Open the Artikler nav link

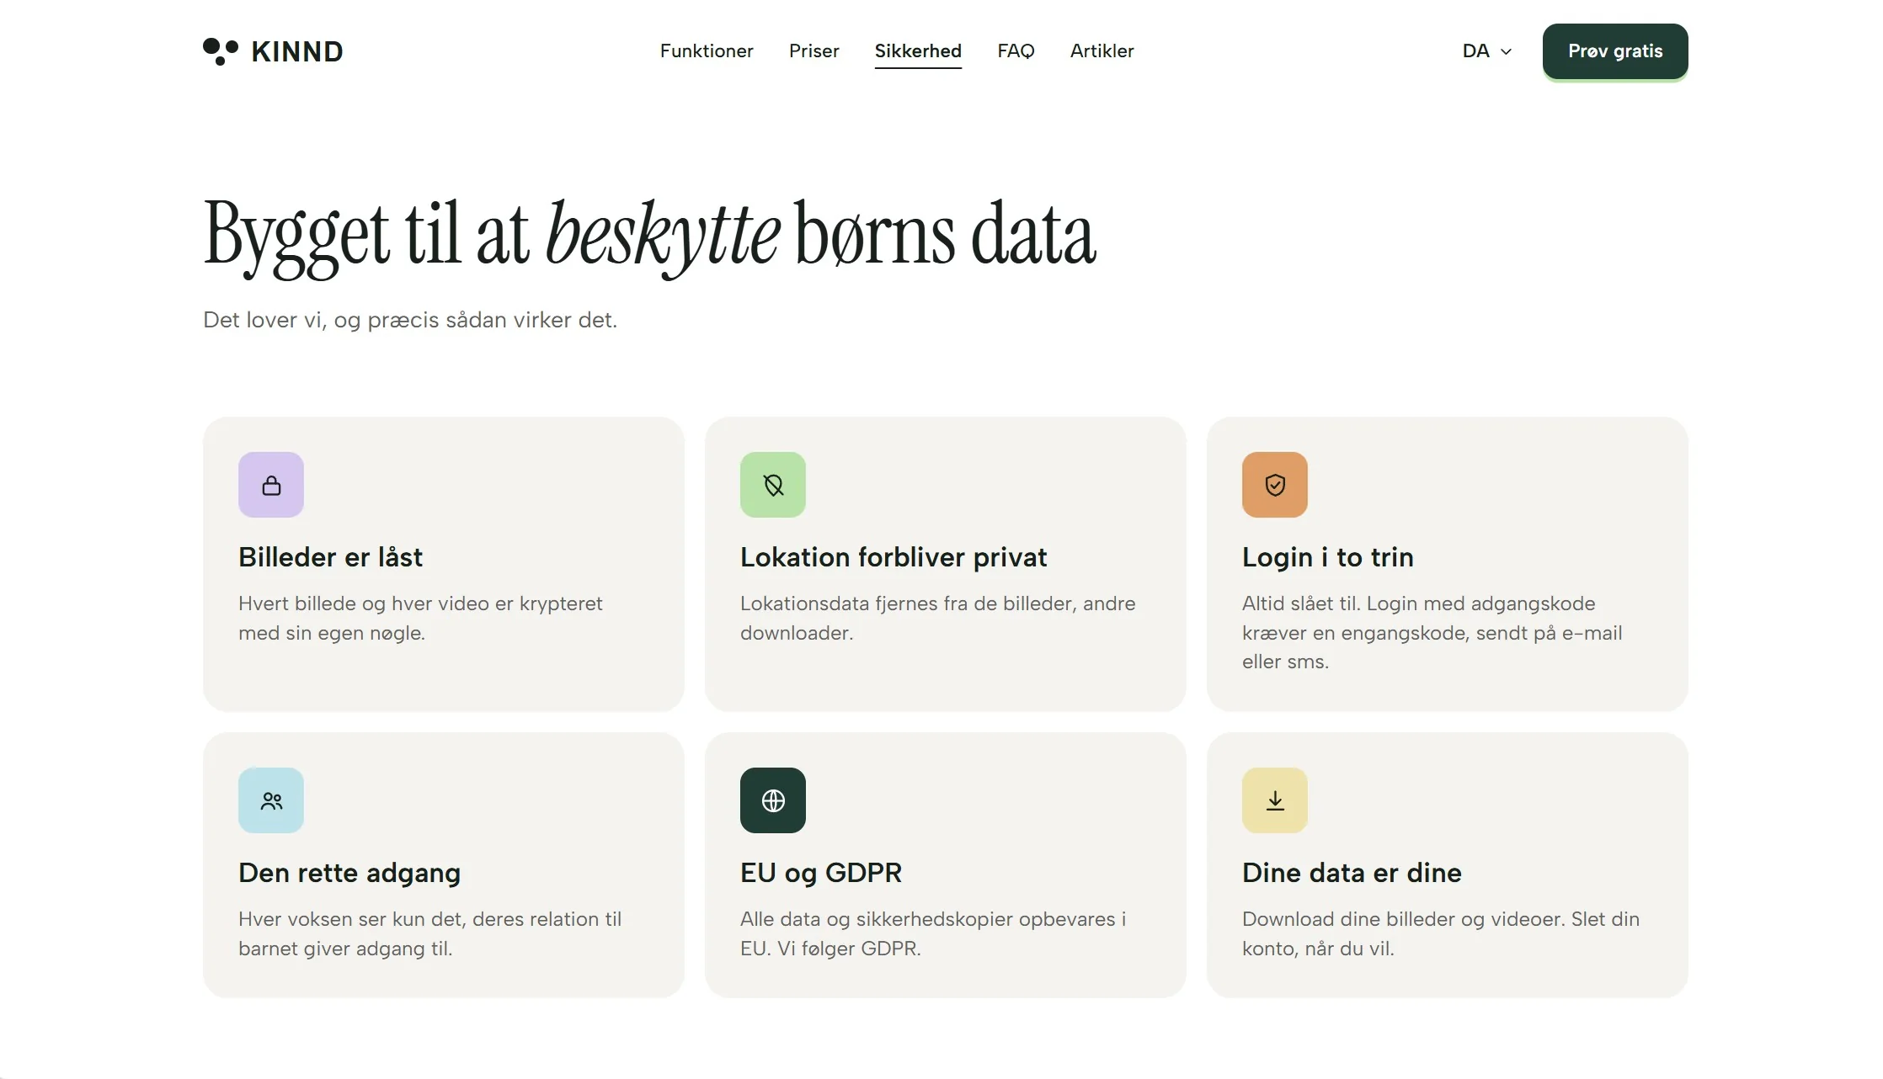pos(1102,51)
